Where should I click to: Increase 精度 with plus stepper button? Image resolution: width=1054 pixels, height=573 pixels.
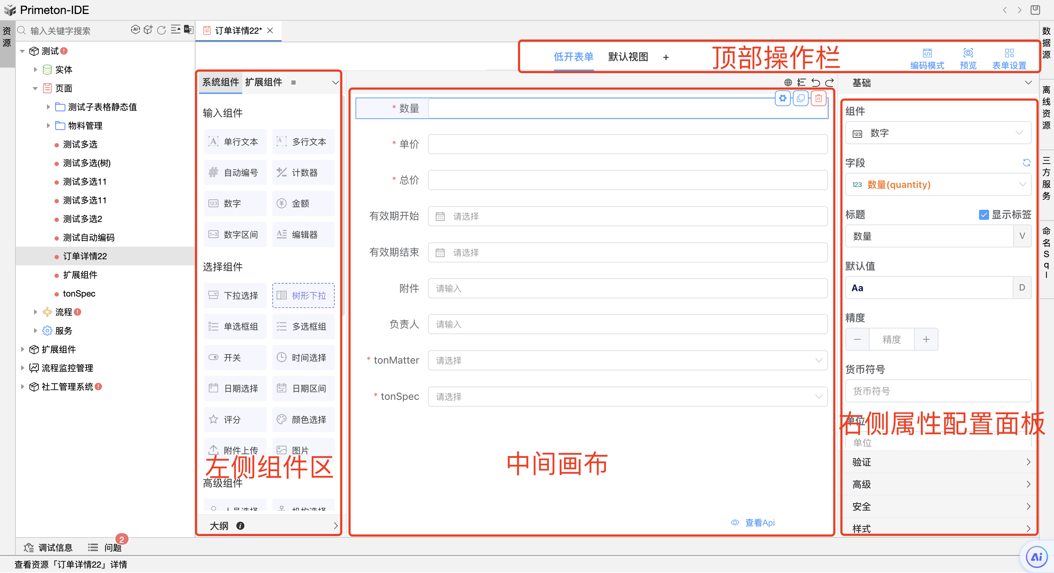point(926,340)
